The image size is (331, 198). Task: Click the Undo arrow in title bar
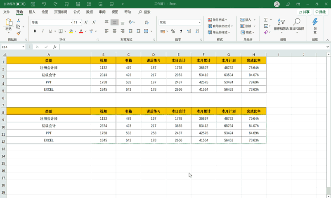pos(44,4)
